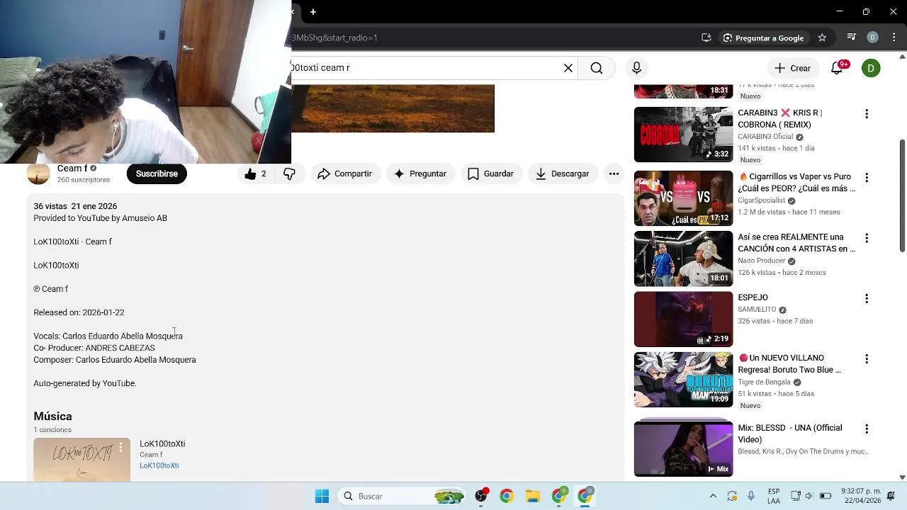Clear search text with X icon
The width and height of the screenshot is (907, 510).
click(x=568, y=68)
